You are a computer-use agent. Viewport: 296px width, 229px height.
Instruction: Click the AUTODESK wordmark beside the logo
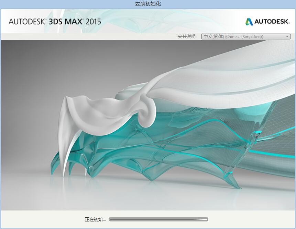[x=272, y=22]
